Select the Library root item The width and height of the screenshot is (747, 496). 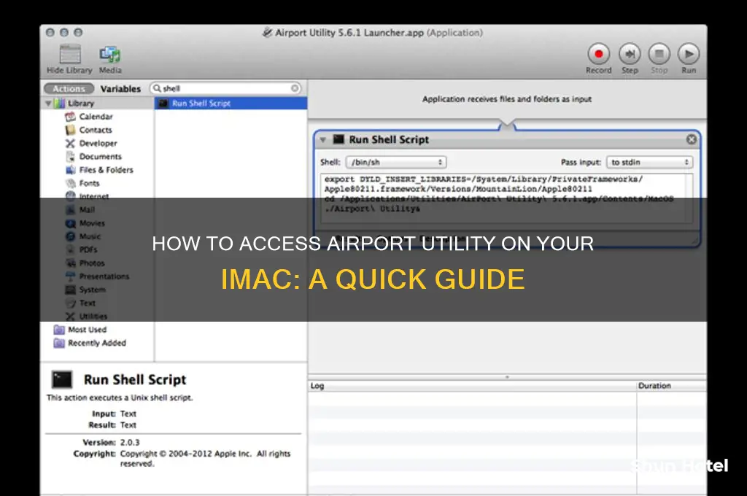point(97,103)
